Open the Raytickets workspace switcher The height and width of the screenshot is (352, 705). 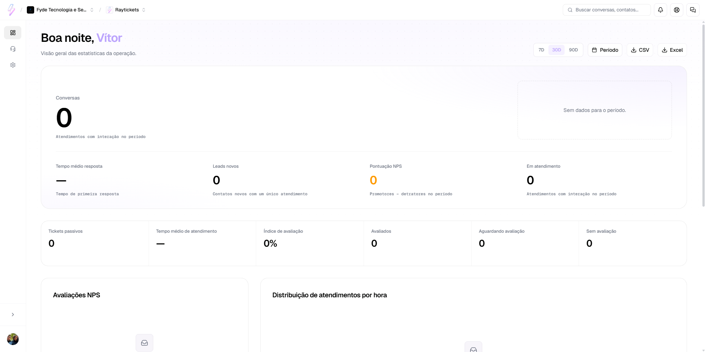coord(126,10)
